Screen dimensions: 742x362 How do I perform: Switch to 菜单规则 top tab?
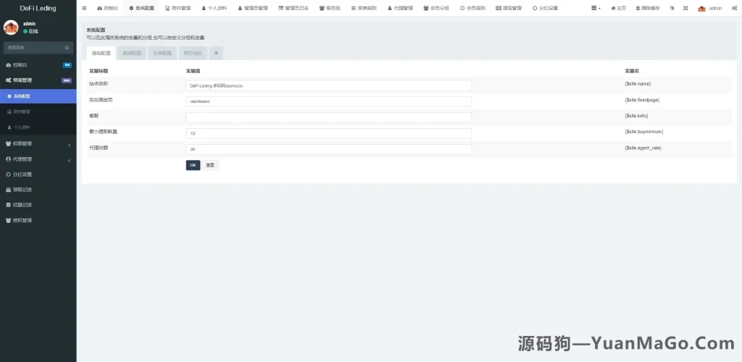[x=364, y=8]
